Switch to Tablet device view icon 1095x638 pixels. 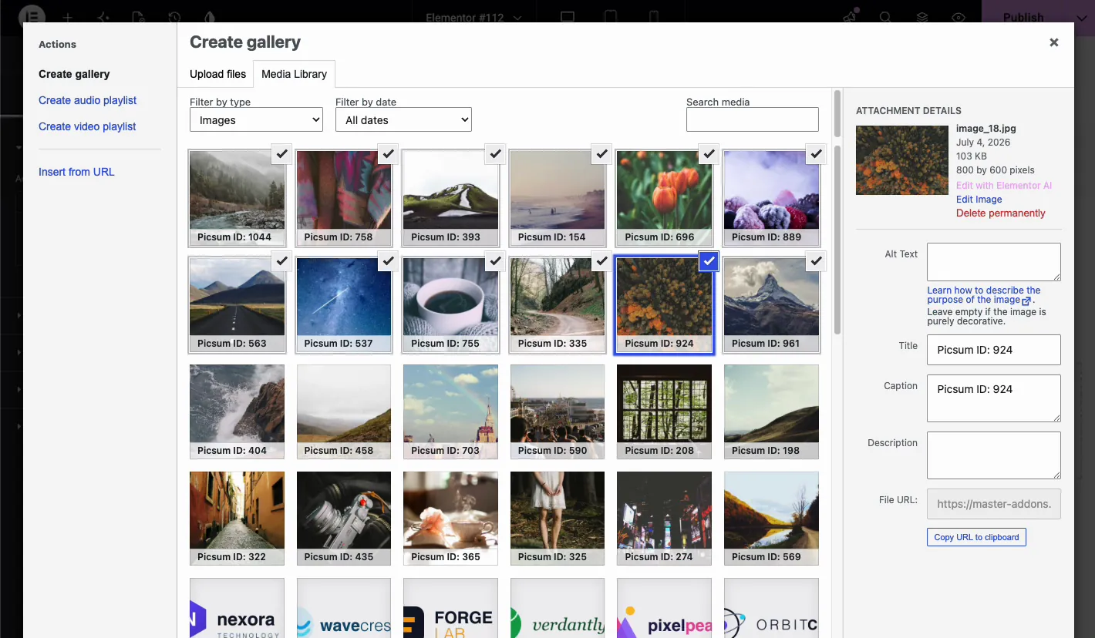click(x=611, y=17)
